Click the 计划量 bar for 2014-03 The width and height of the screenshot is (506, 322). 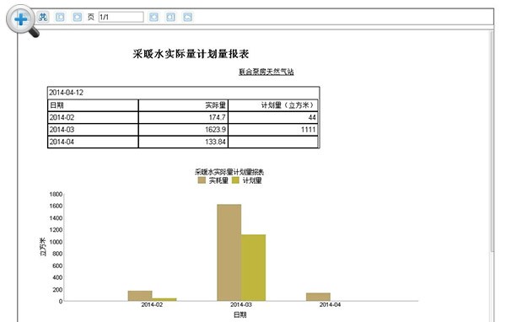point(253,268)
